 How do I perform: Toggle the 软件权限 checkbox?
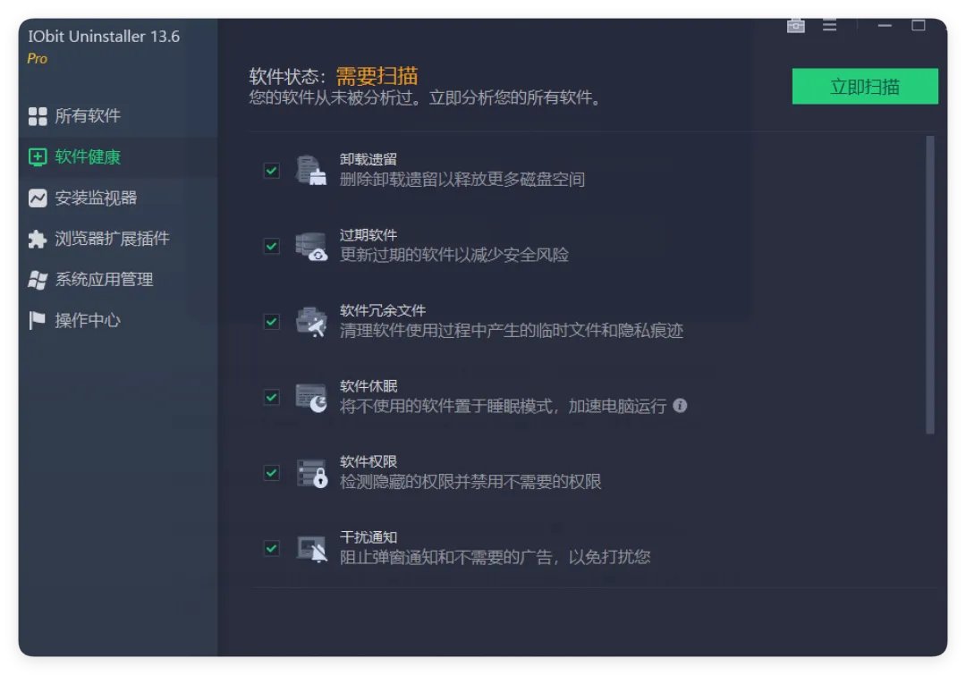[x=272, y=473]
